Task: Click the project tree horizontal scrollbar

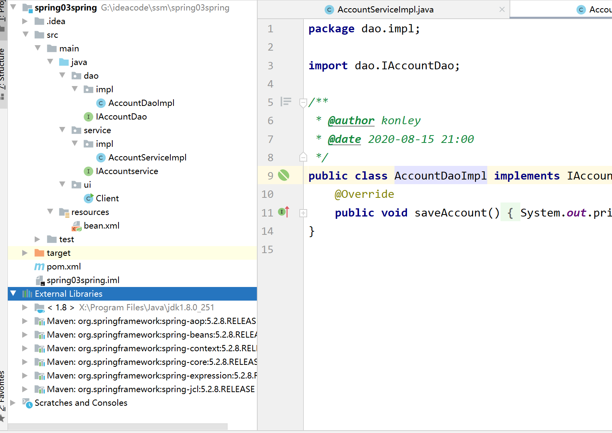Action: [117, 427]
